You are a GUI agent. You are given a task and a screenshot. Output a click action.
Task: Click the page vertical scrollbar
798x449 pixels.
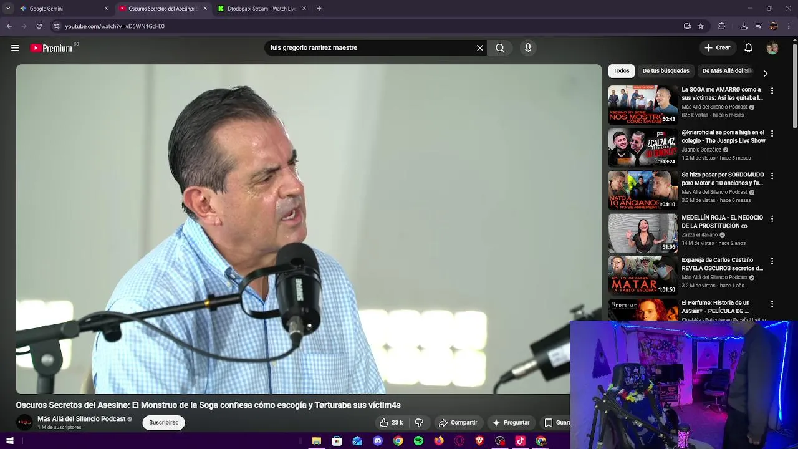coord(794,87)
